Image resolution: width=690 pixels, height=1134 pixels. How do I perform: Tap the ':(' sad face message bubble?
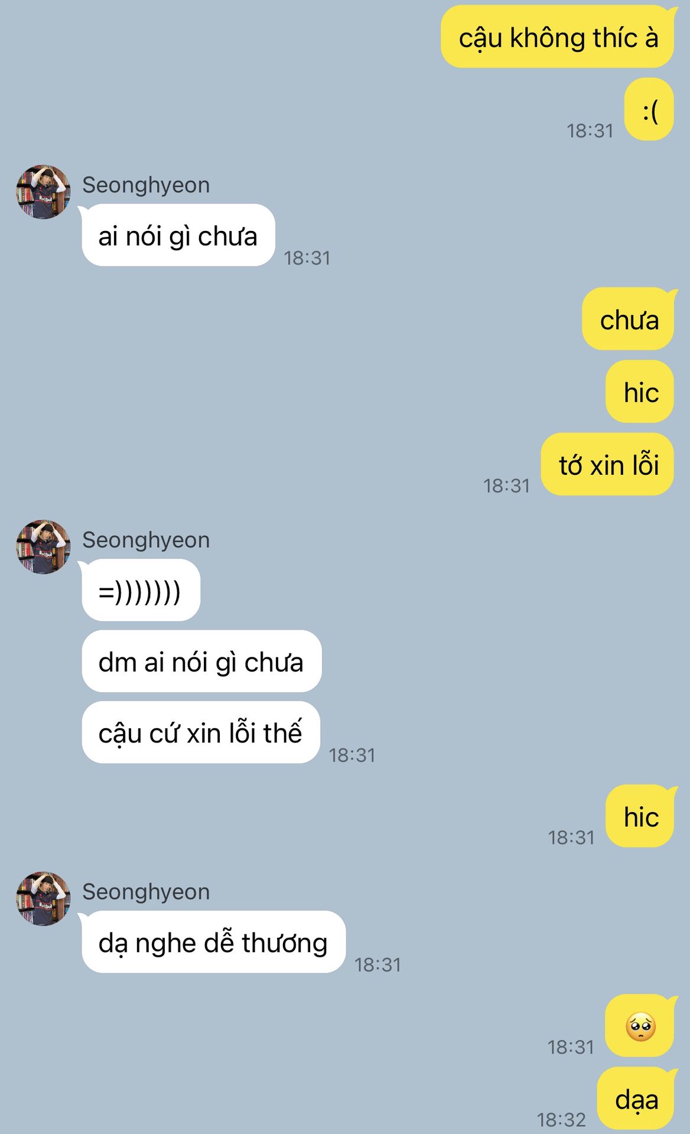649,109
